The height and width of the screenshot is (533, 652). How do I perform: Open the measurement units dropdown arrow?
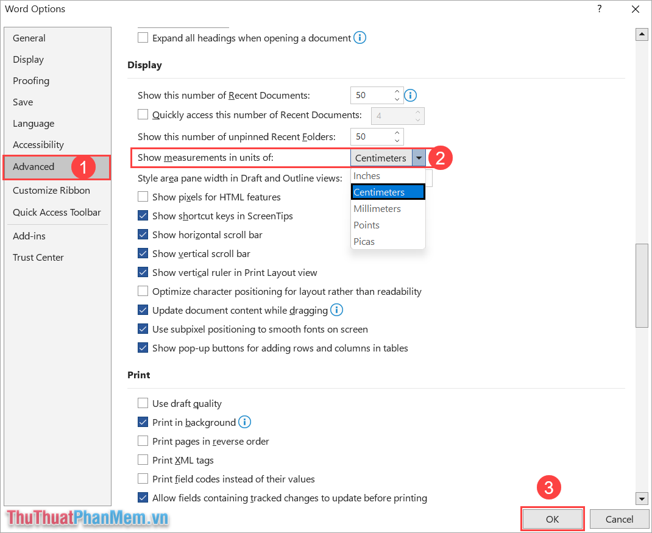pos(419,158)
